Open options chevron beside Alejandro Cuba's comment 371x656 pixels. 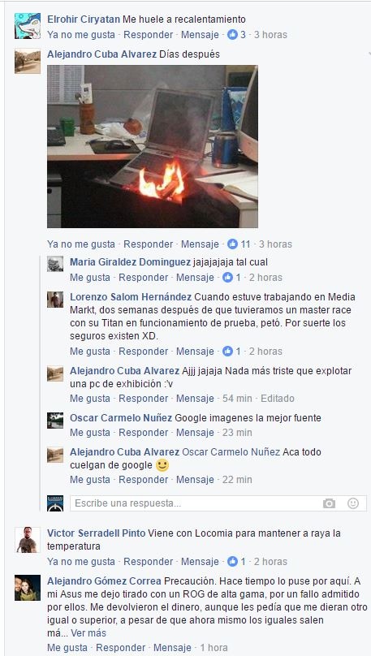(369, 54)
